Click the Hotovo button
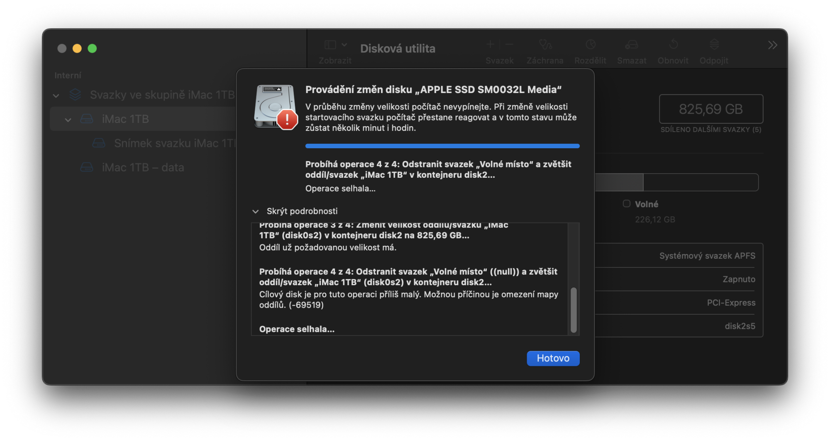 553,358
